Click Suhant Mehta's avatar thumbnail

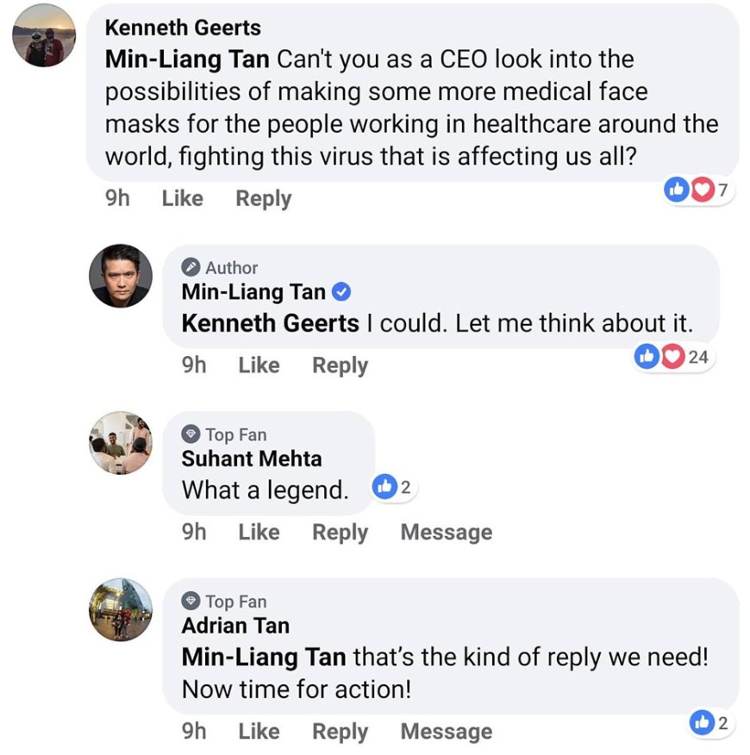pyautogui.click(x=121, y=442)
